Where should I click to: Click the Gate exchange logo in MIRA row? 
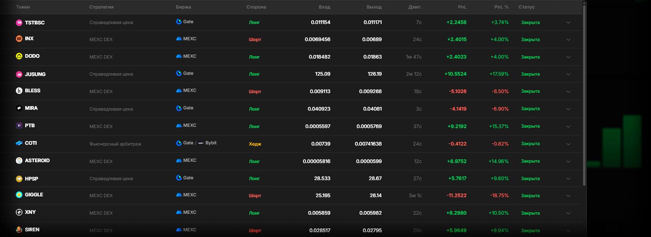pyautogui.click(x=179, y=108)
